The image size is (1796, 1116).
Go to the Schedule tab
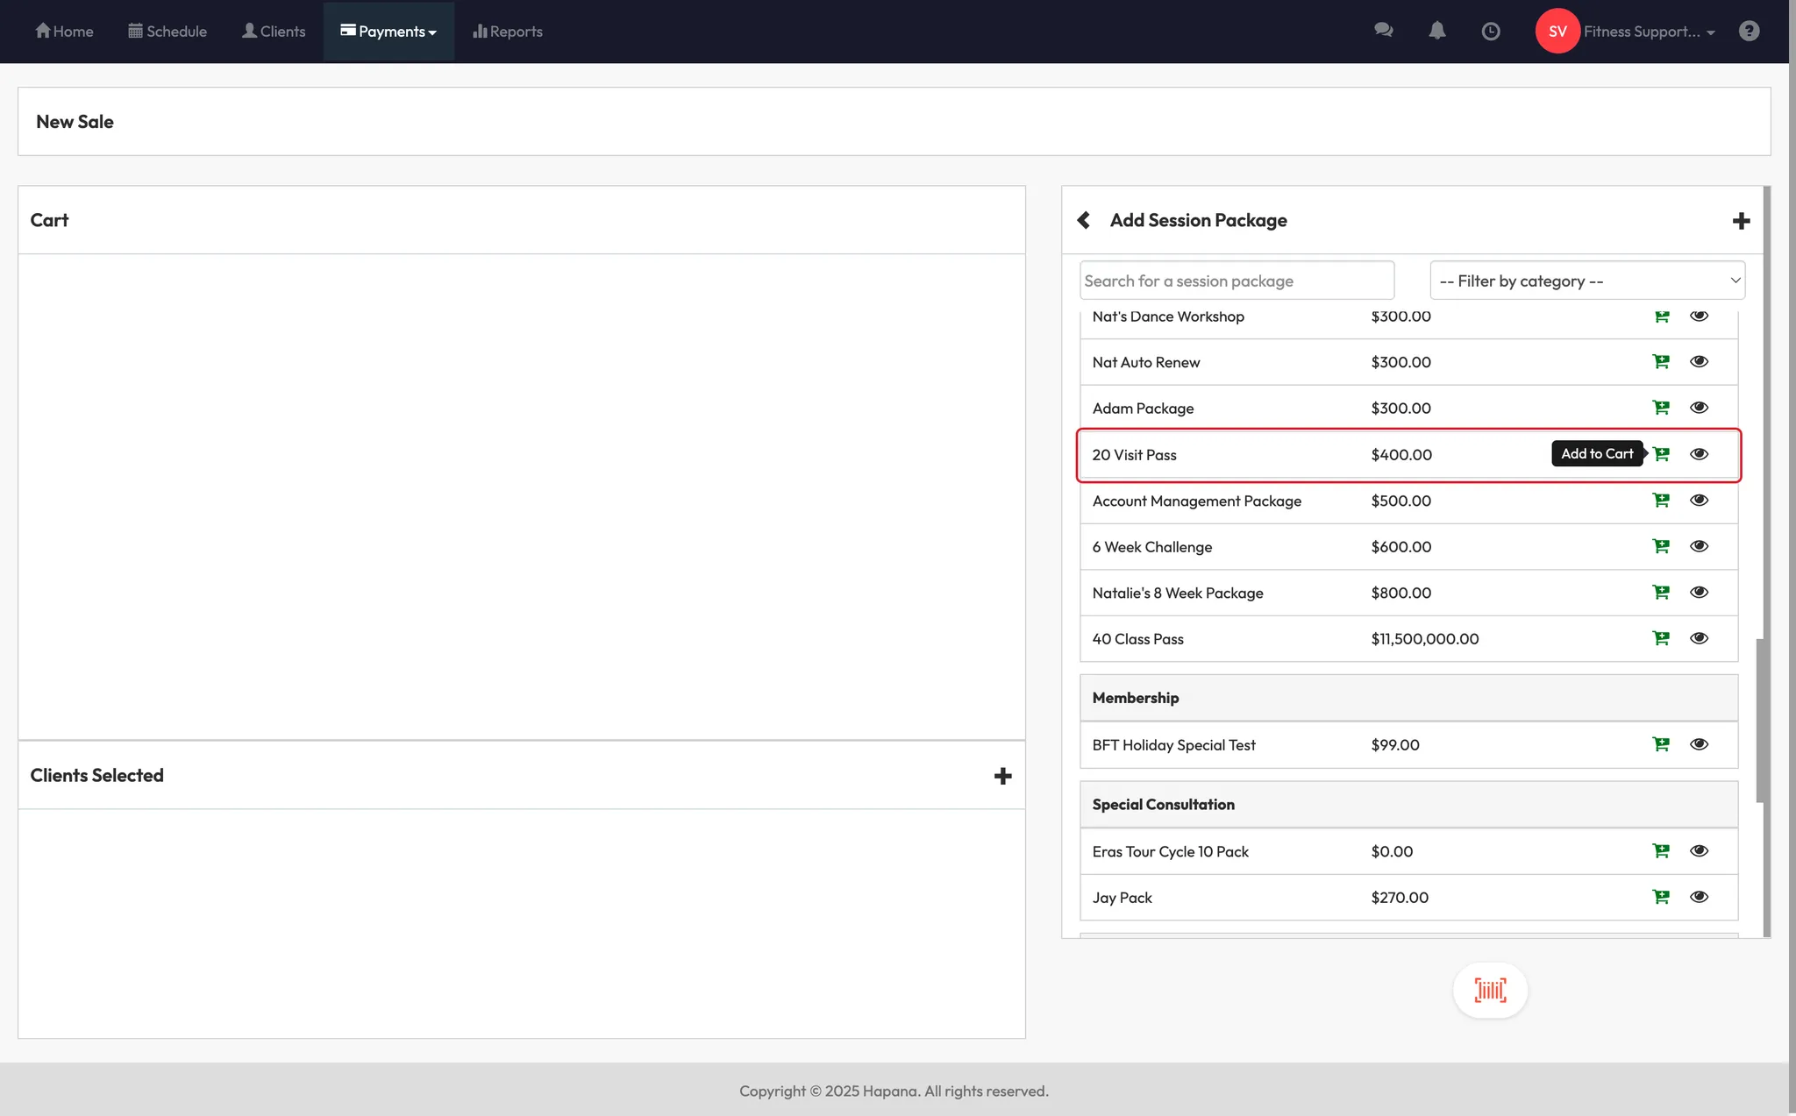[x=167, y=32]
